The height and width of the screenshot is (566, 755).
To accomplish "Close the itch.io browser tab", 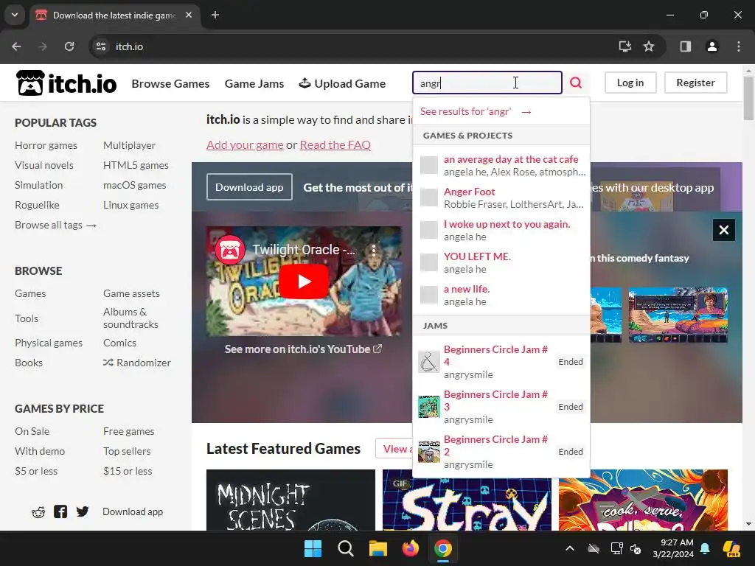I will click(x=189, y=15).
